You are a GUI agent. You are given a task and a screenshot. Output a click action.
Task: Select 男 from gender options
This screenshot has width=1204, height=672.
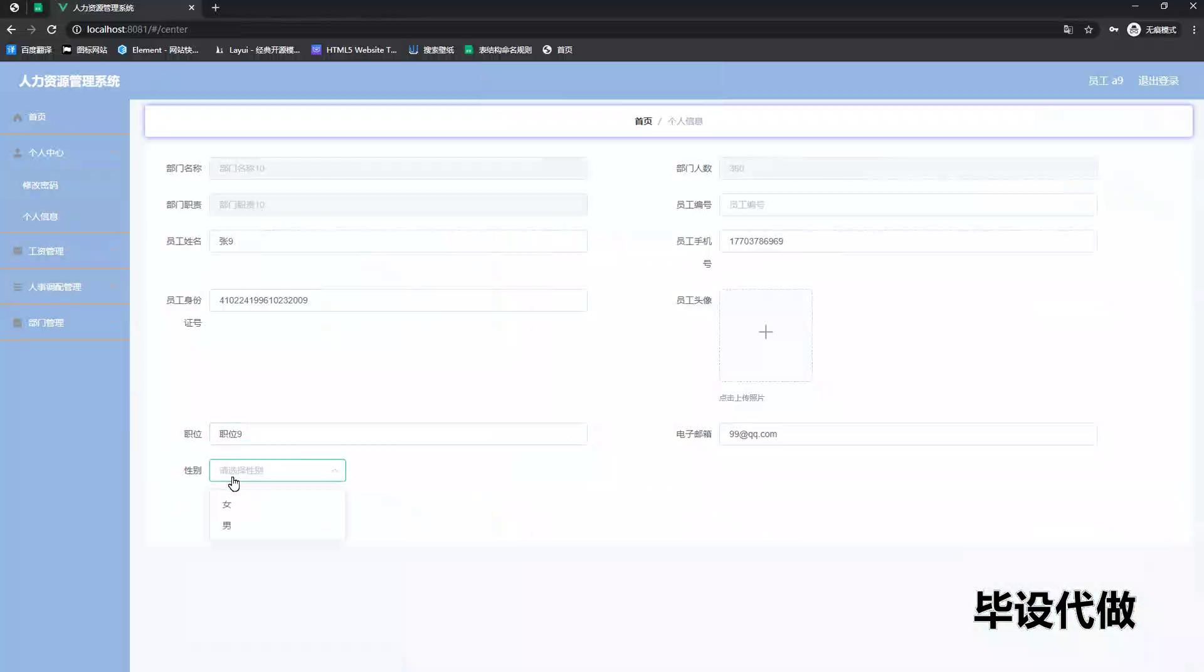[227, 526]
